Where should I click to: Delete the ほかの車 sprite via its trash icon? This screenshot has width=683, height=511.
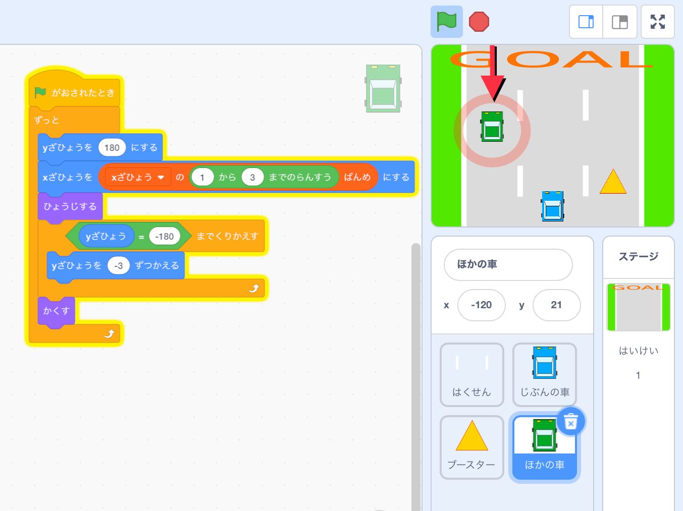pyautogui.click(x=570, y=422)
